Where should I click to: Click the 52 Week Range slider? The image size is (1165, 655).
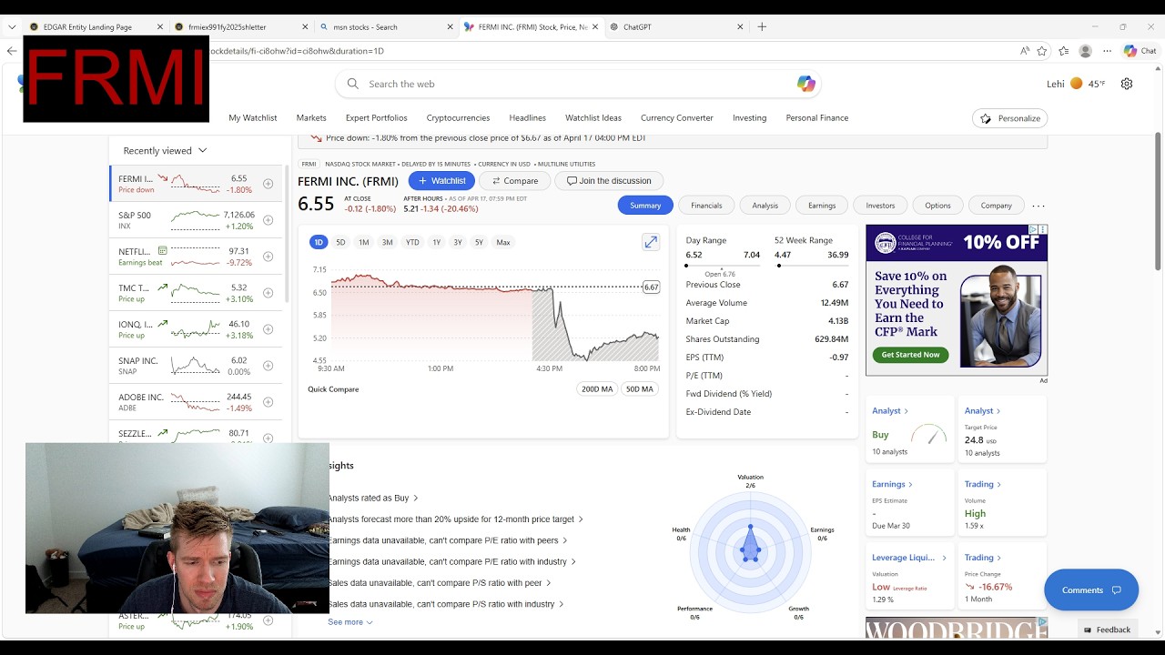(811, 266)
